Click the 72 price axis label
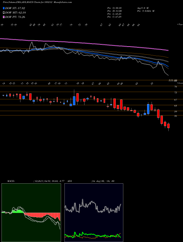 pos(175,93)
